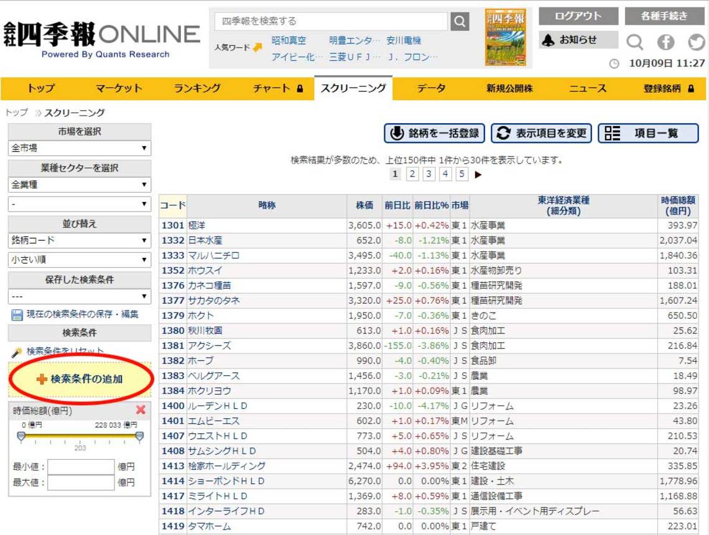The width and height of the screenshot is (709, 535).
Task: Click the header magnifier icon near Facebook
Action: click(x=634, y=42)
